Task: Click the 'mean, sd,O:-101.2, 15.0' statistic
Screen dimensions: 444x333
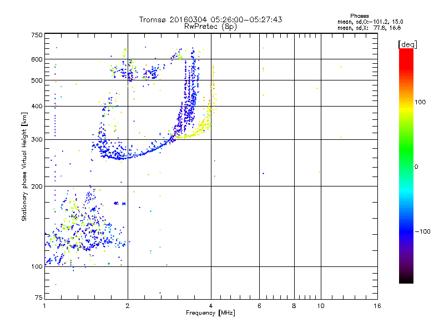Action: (370, 22)
